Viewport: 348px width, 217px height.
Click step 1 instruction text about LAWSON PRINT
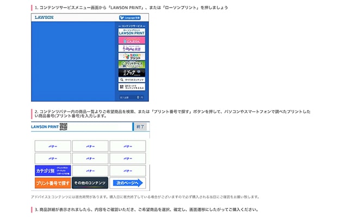pyautogui.click(x=132, y=8)
